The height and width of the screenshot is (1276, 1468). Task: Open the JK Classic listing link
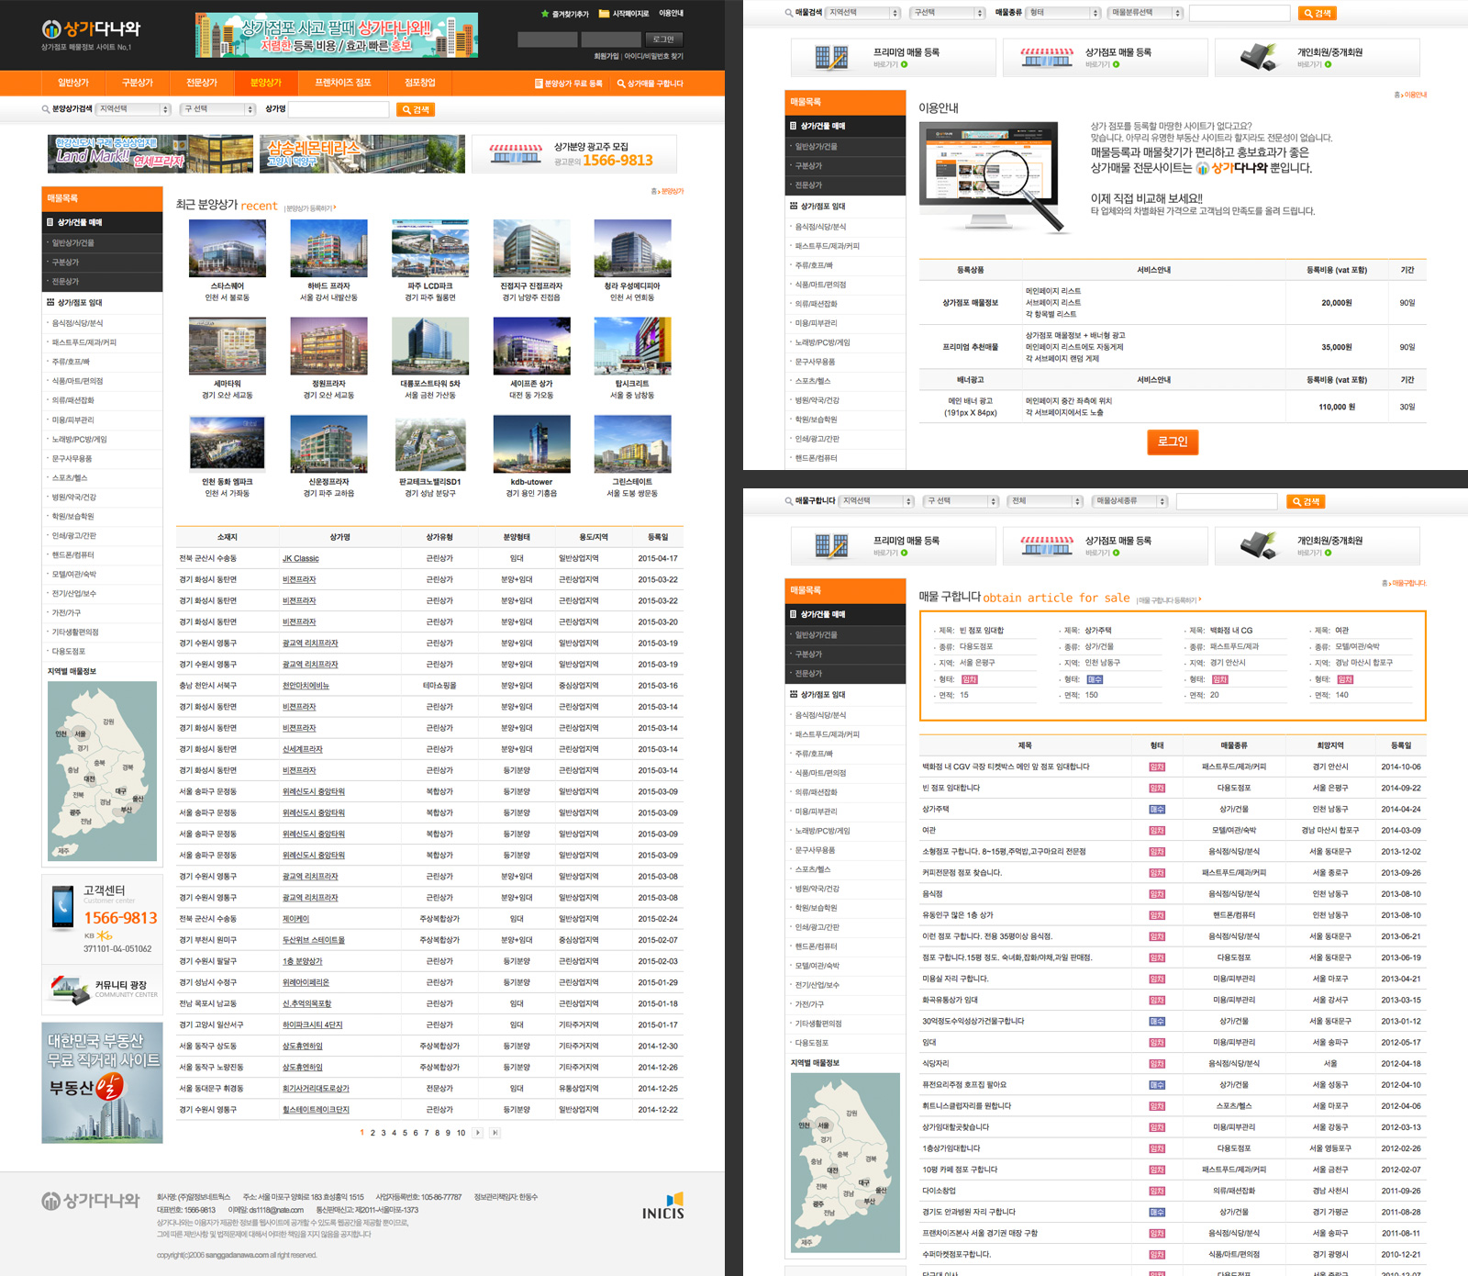click(x=300, y=558)
